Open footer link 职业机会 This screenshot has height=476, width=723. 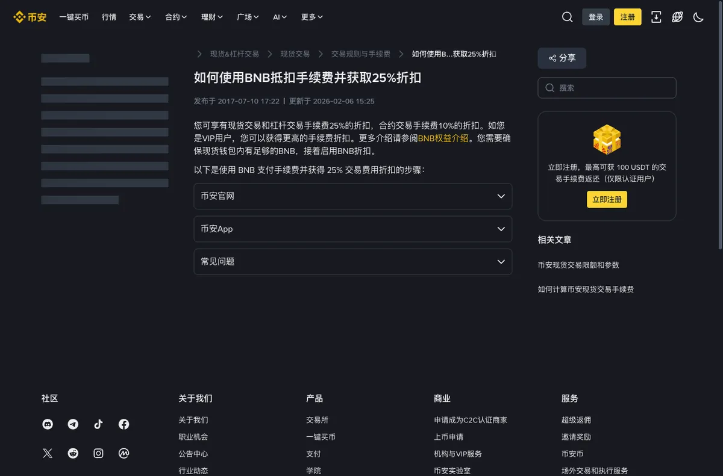point(193,437)
